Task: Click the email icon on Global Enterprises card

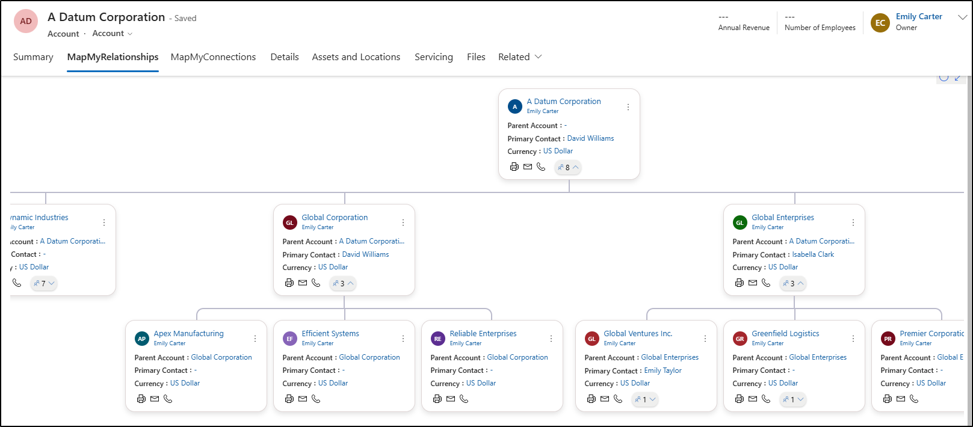Action: tap(753, 283)
